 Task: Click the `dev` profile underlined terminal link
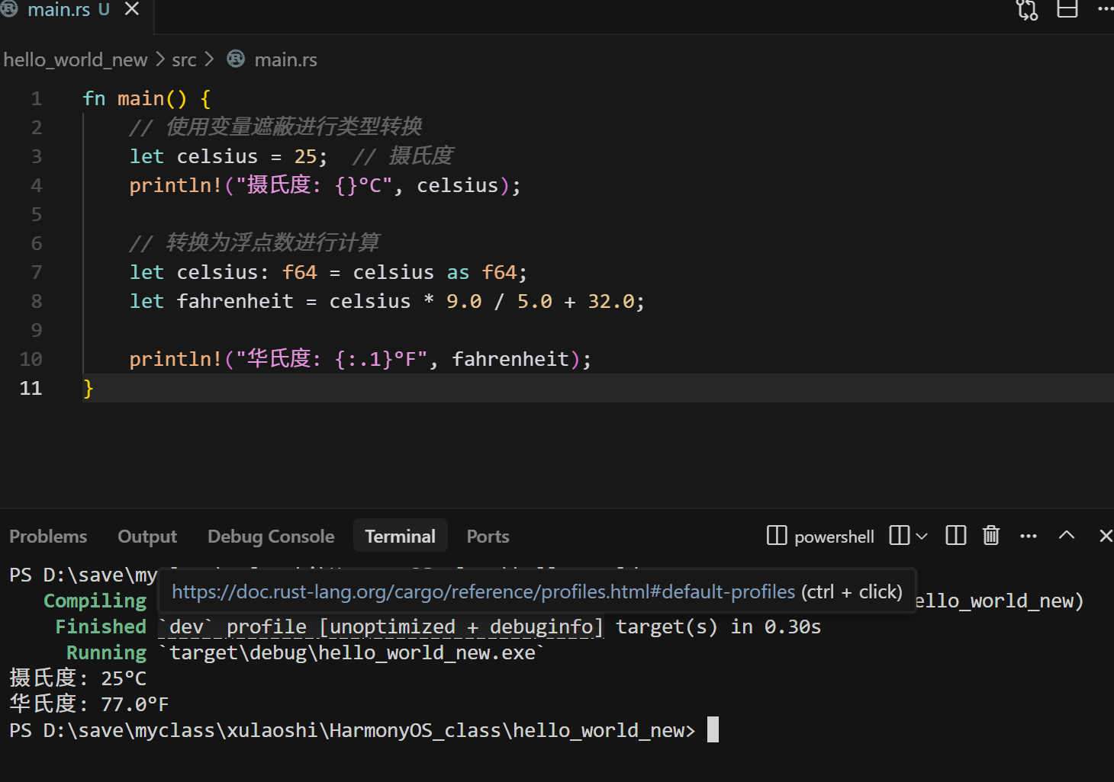pyautogui.click(x=382, y=627)
